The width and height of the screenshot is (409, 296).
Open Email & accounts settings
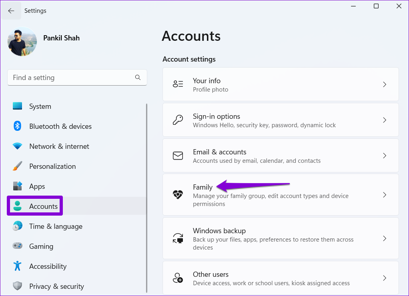click(280, 156)
